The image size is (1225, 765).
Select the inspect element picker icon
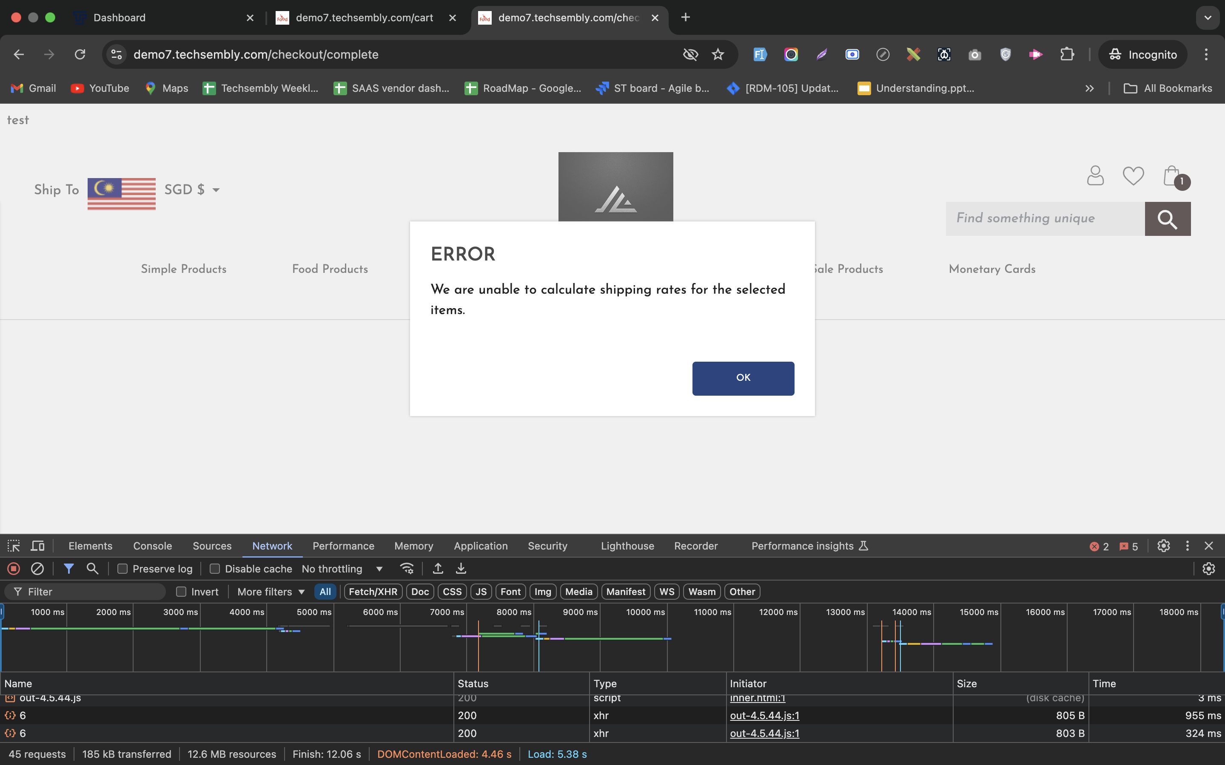pos(14,546)
